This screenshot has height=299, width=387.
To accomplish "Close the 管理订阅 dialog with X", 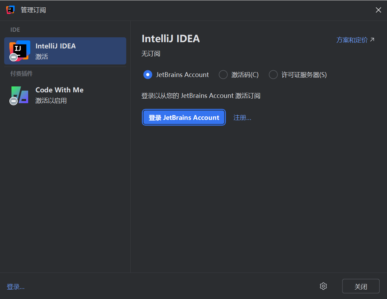I will pos(378,10).
